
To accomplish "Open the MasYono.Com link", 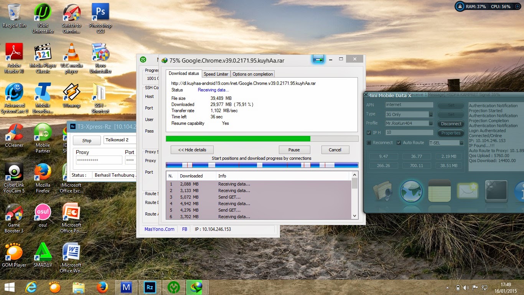I will coord(159,229).
